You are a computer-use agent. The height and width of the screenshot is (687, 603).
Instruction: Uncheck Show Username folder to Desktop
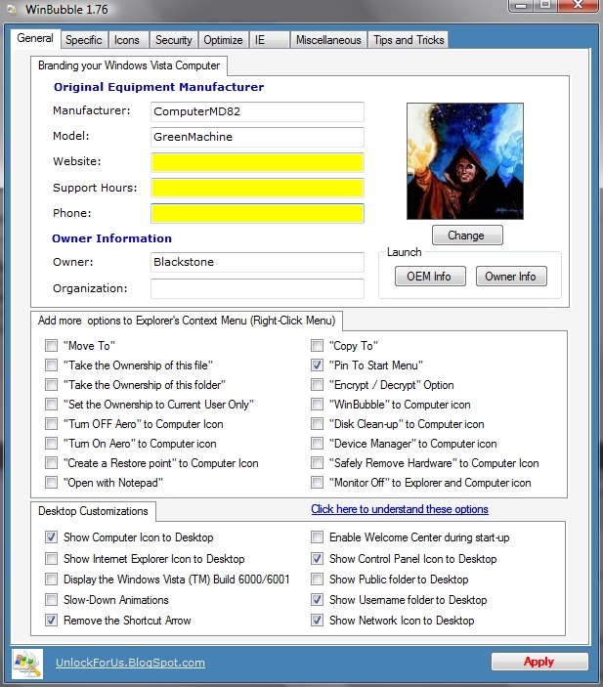click(x=317, y=599)
